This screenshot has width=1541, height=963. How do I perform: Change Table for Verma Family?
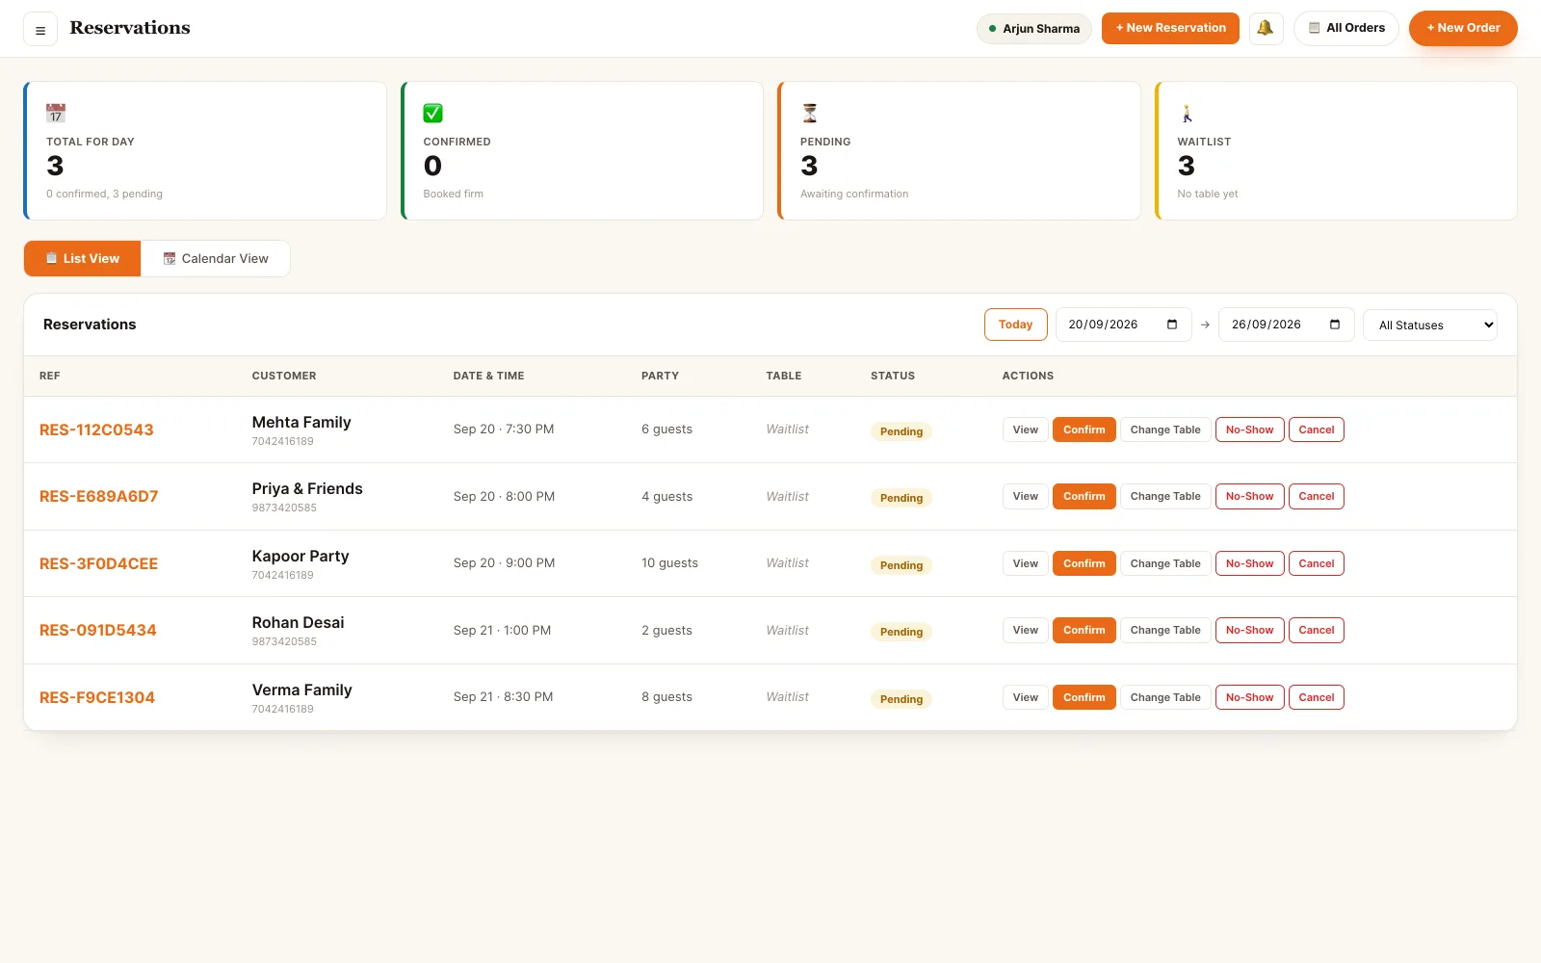1165,697
